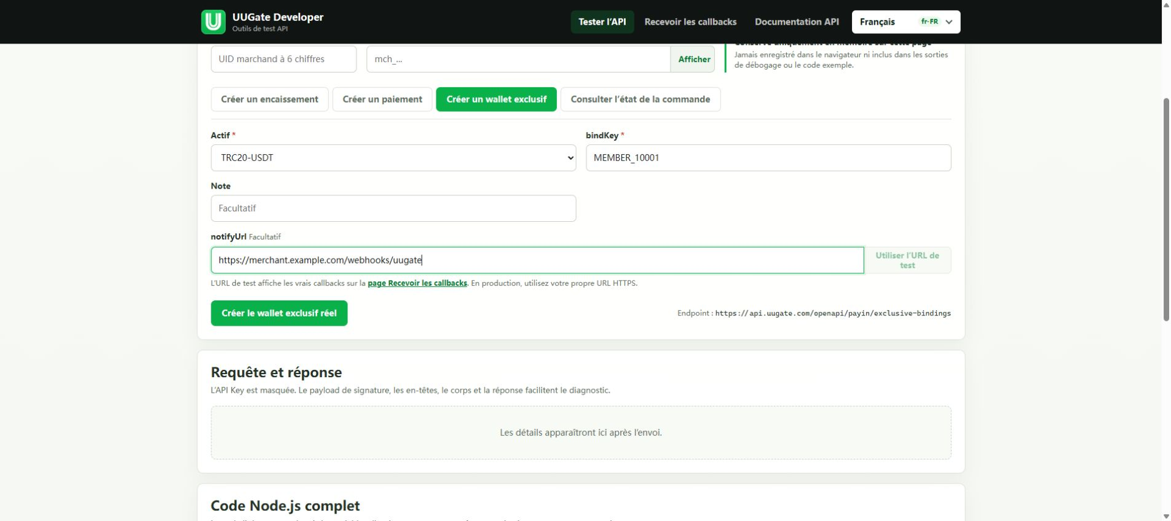Viewport: 1171px width, 521px height.
Task: Open the page Recevoir les callbacks link
Action: click(x=417, y=283)
